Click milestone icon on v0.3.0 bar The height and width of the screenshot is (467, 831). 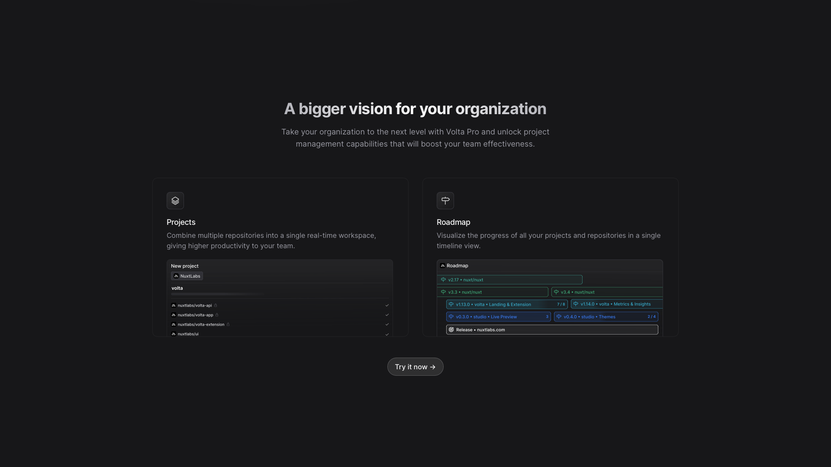(x=451, y=317)
